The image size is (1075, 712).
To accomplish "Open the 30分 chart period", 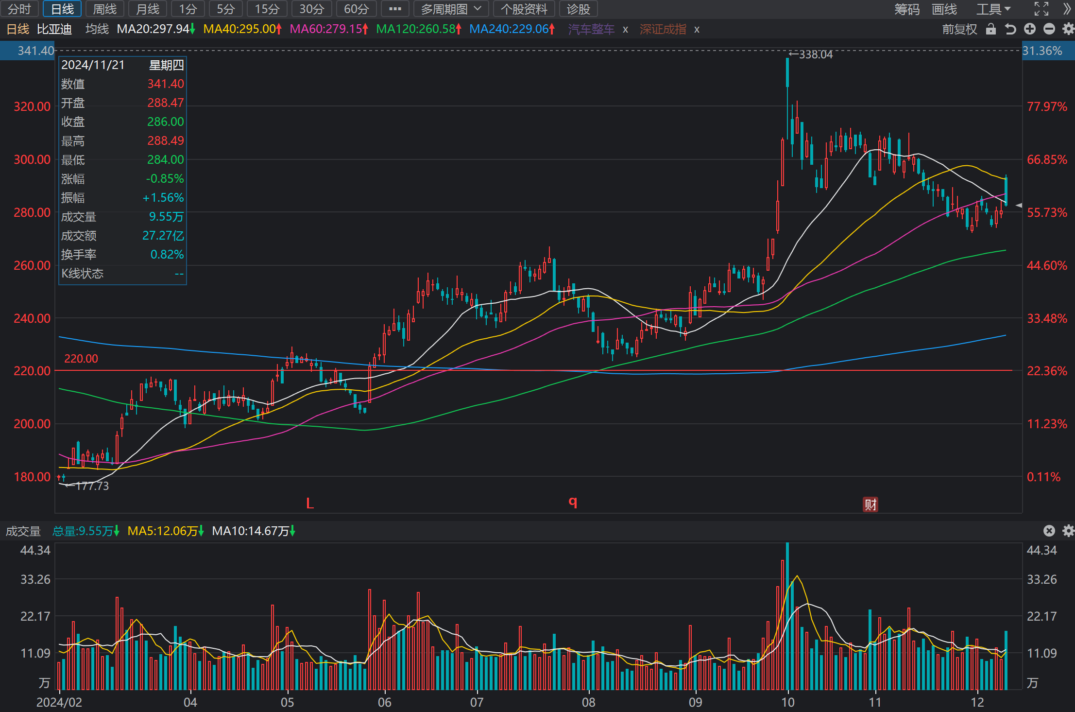I will pyautogui.click(x=312, y=9).
